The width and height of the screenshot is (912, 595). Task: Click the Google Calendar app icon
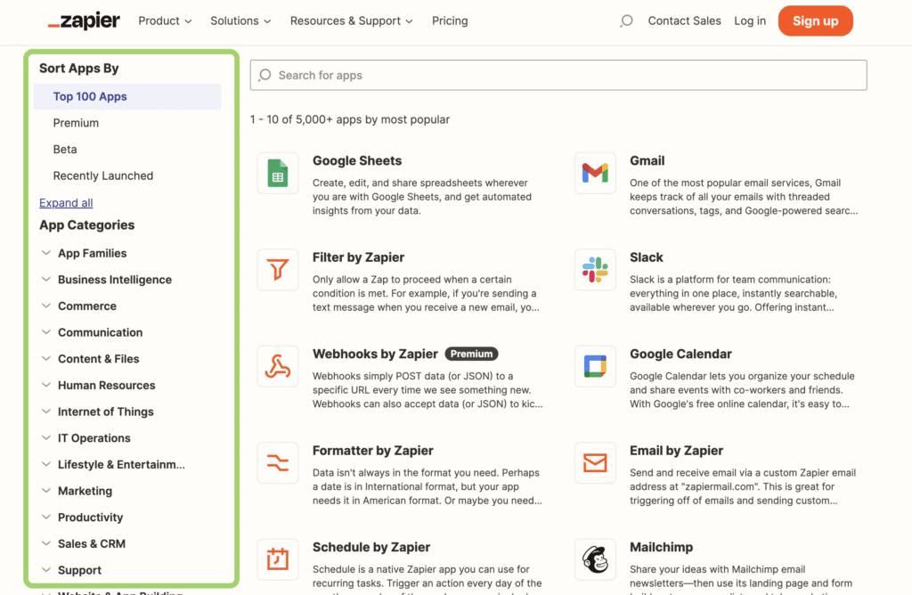coord(594,366)
